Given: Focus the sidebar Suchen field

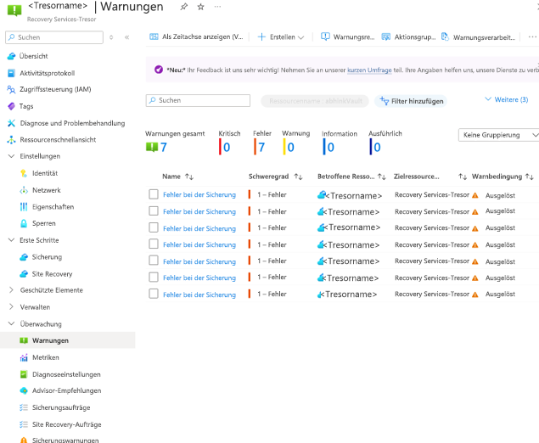Looking at the screenshot, I should coord(54,37).
